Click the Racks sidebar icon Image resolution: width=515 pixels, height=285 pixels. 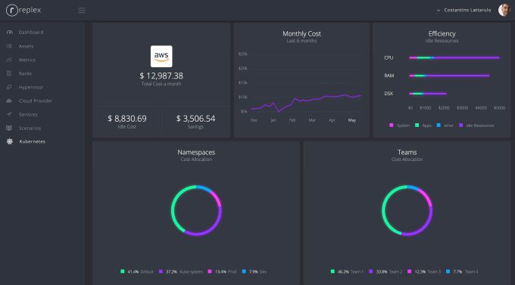9,73
